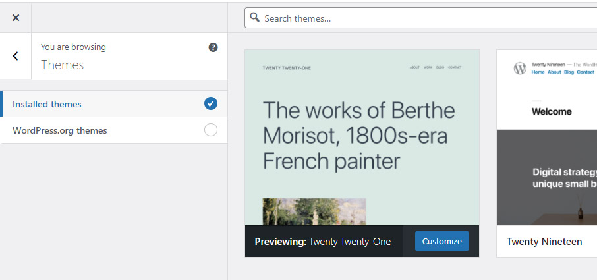Click the Themes panel heading
Screen dimensions: 597x280
tap(62, 65)
